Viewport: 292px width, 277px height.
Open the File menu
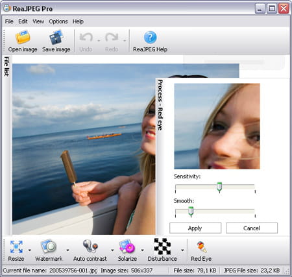(9, 21)
